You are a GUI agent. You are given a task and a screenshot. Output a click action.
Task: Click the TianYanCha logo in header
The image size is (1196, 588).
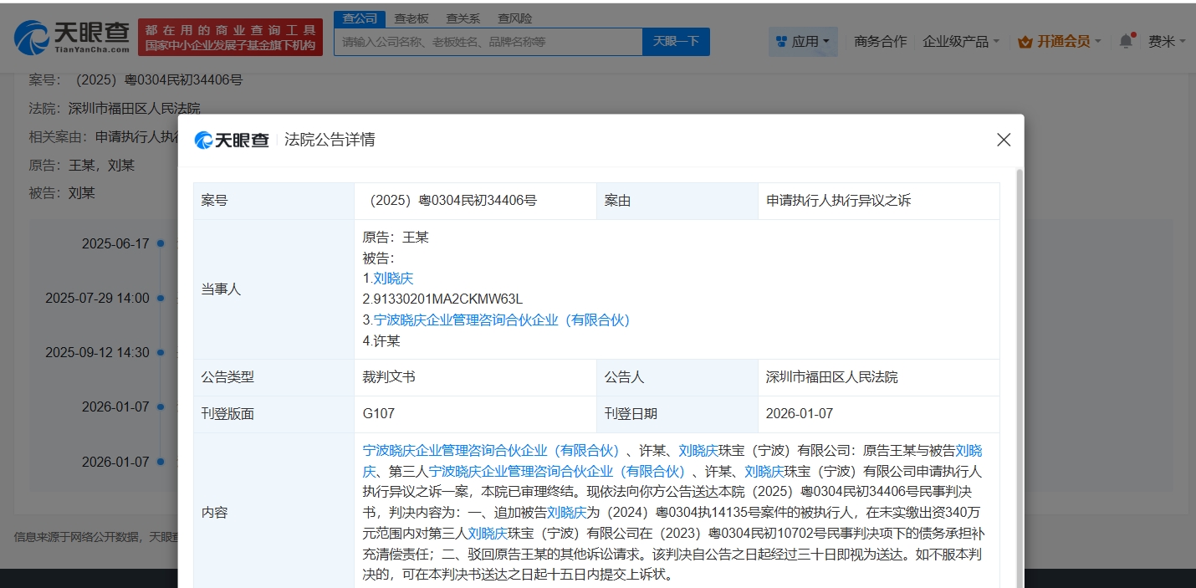(72, 38)
